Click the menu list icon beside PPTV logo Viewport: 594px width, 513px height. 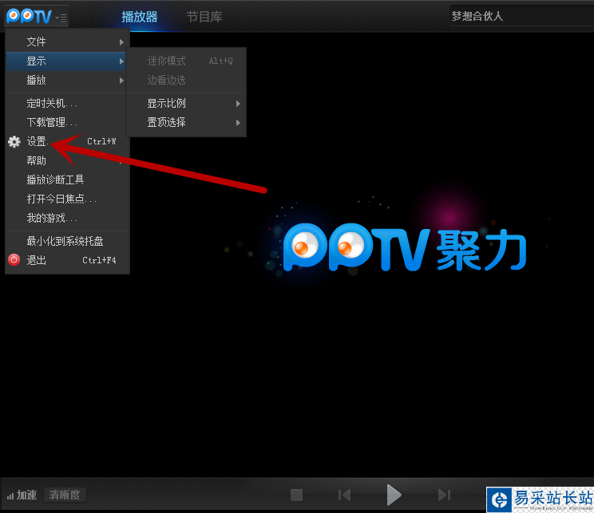coord(61,18)
